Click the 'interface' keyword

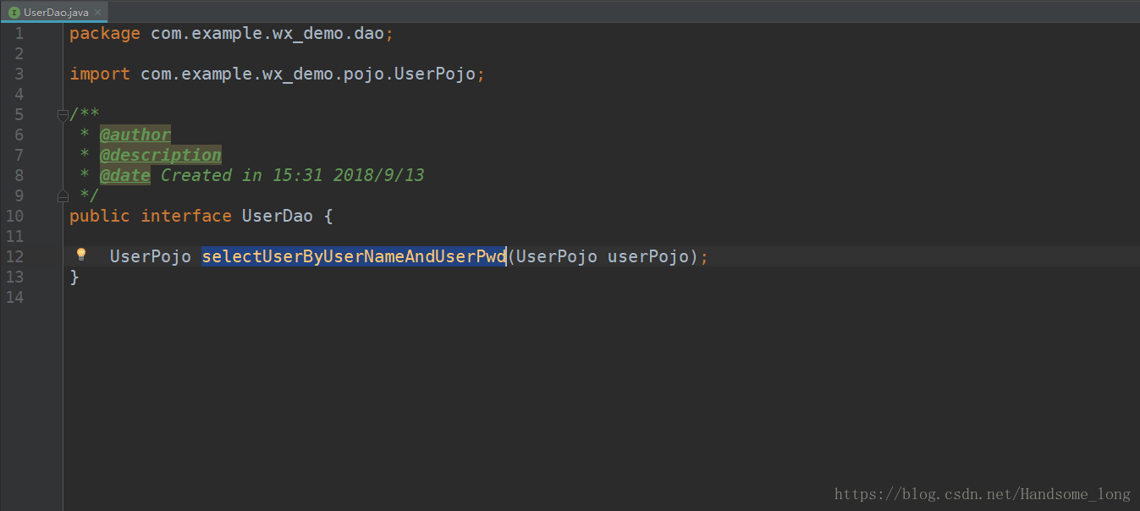click(186, 216)
